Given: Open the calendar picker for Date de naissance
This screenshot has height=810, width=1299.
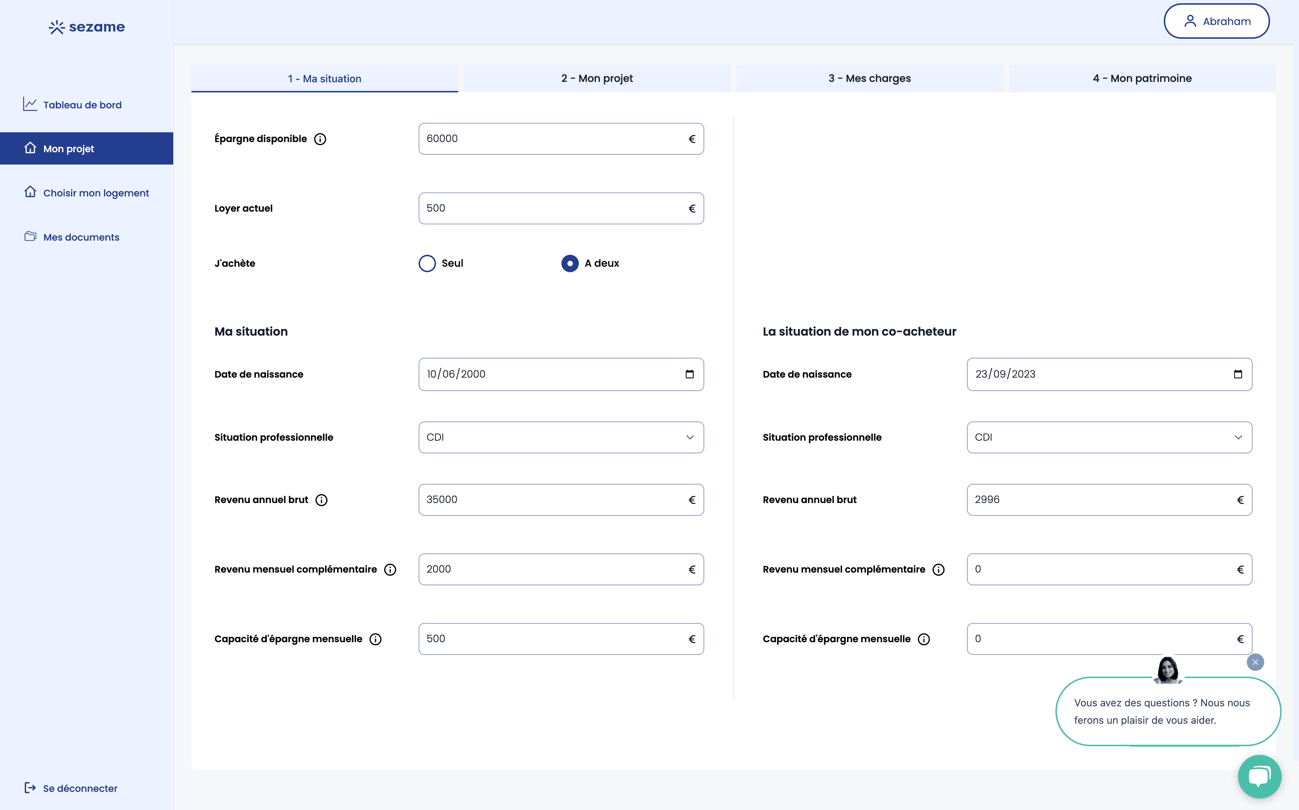Looking at the screenshot, I should pos(689,374).
